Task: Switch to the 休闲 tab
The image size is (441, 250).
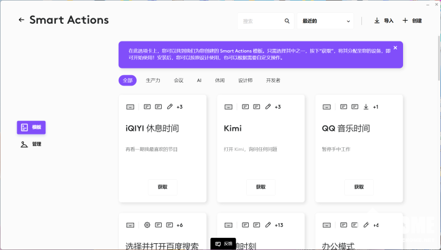Action: [x=220, y=80]
